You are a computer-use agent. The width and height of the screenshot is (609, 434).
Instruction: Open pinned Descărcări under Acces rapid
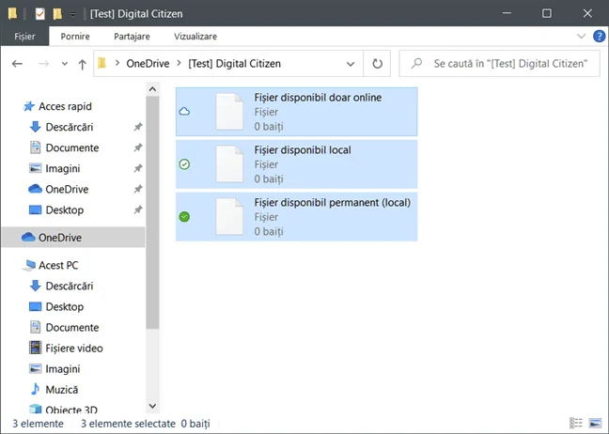pos(70,127)
